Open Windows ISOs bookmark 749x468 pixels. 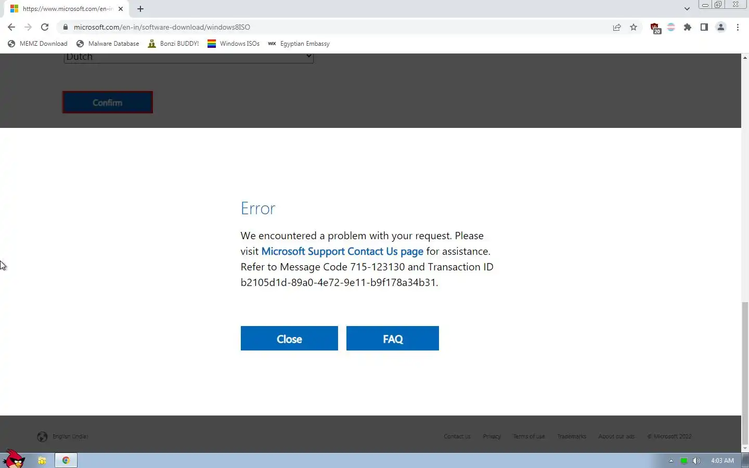[x=234, y=44]
